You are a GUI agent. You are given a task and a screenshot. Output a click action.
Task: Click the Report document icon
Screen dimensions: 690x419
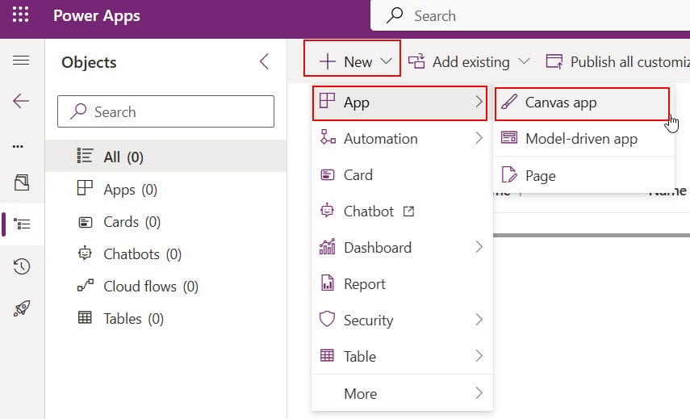pos(327,283)
